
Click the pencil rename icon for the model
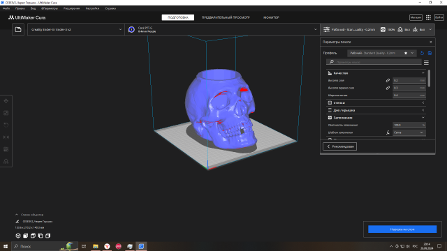(x=17, y=222)
